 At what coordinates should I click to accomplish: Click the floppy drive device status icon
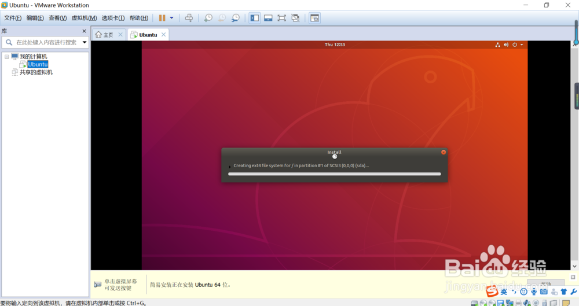(501, 303)
